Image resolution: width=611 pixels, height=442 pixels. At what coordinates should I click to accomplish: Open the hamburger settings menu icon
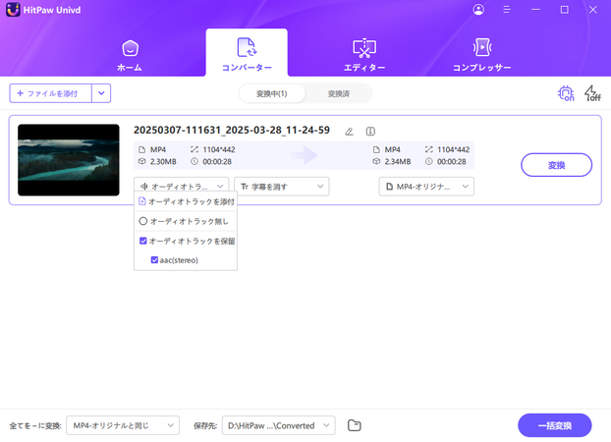coord(507,10)
